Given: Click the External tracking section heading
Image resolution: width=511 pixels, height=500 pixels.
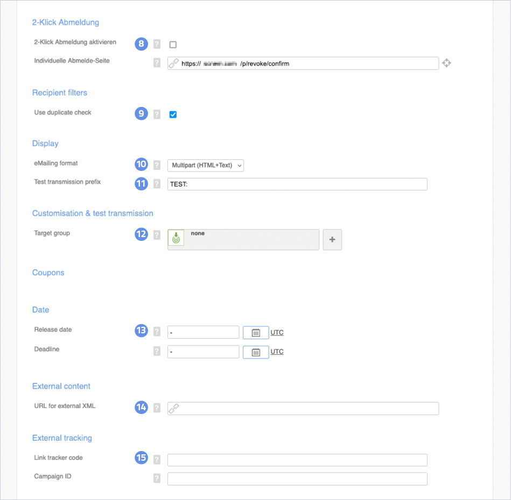Looking at the screenshot, I should [62, 438].
